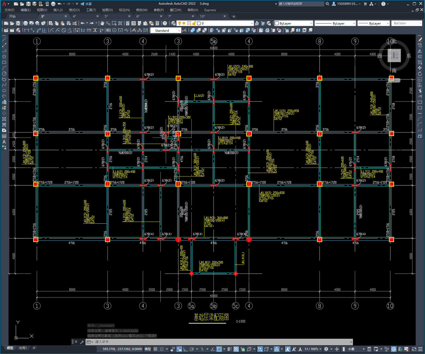Click the Clean Screen icon in status bar

point(414,349)
